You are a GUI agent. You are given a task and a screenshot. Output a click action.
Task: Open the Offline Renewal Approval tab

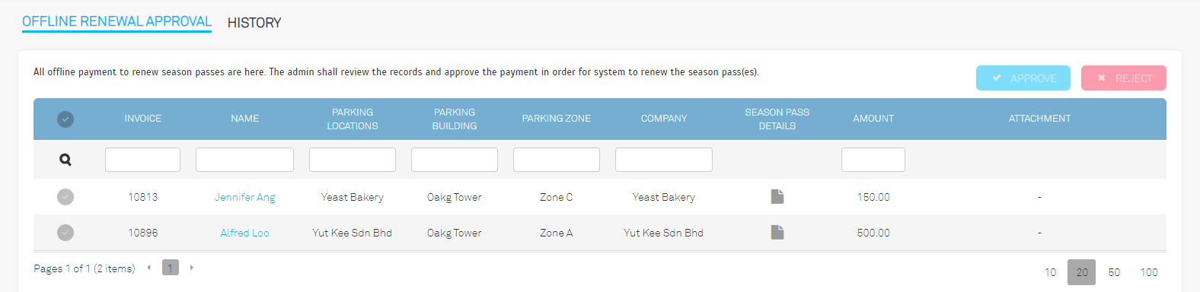[116, 21]
